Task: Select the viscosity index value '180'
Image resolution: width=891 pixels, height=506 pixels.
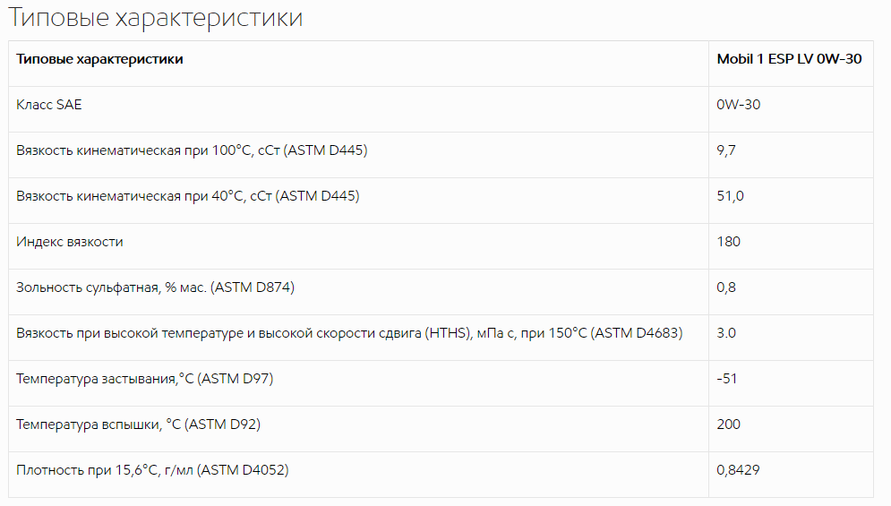Action: (x=729, y=242)
